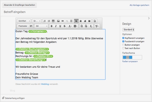This screenshot has width=152, height=102.
Task: Click the 'Dein Webling Team' line
Action: pos(27,78)
